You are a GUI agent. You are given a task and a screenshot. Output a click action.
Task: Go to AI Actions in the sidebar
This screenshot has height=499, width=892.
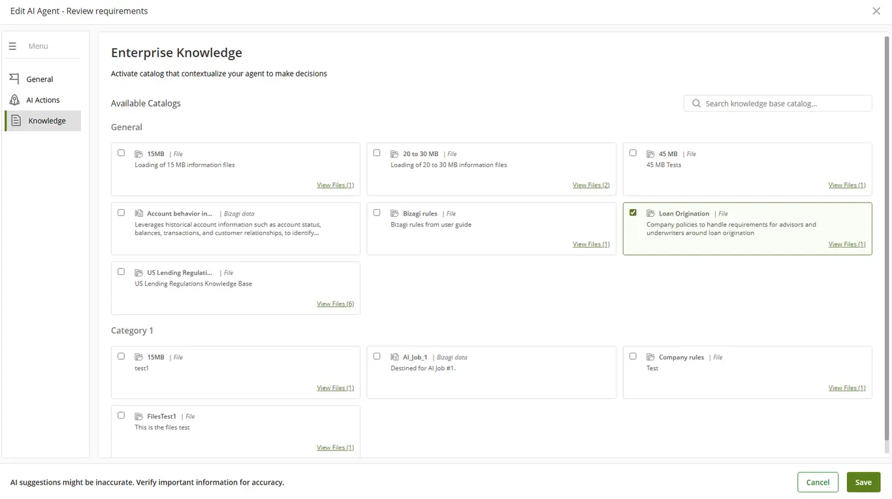43,100
